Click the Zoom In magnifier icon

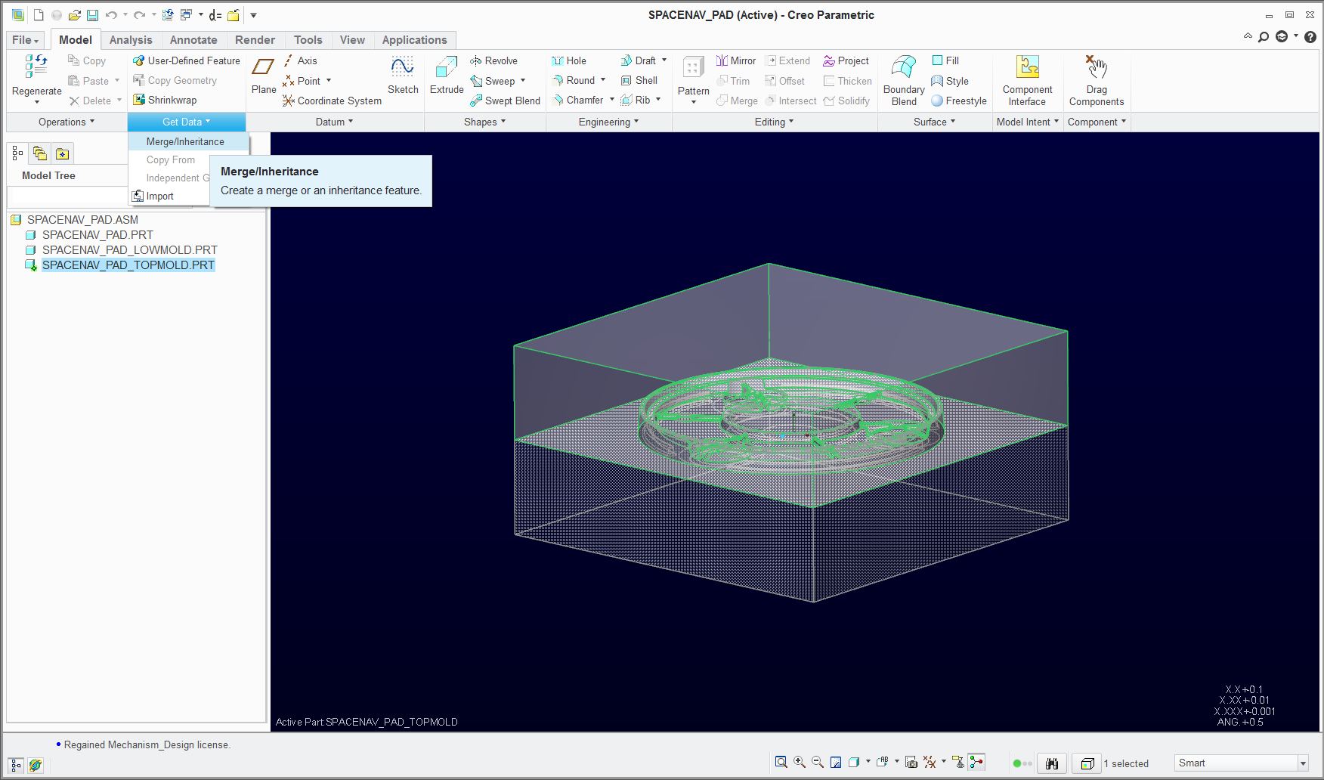click(800, 763)
